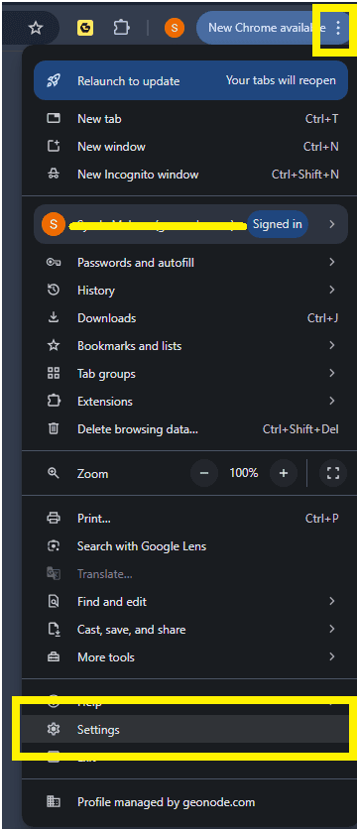Viewport: 357px width, 831px height.
Task: Click the Google Lens icon
Action: coord(54,545)
